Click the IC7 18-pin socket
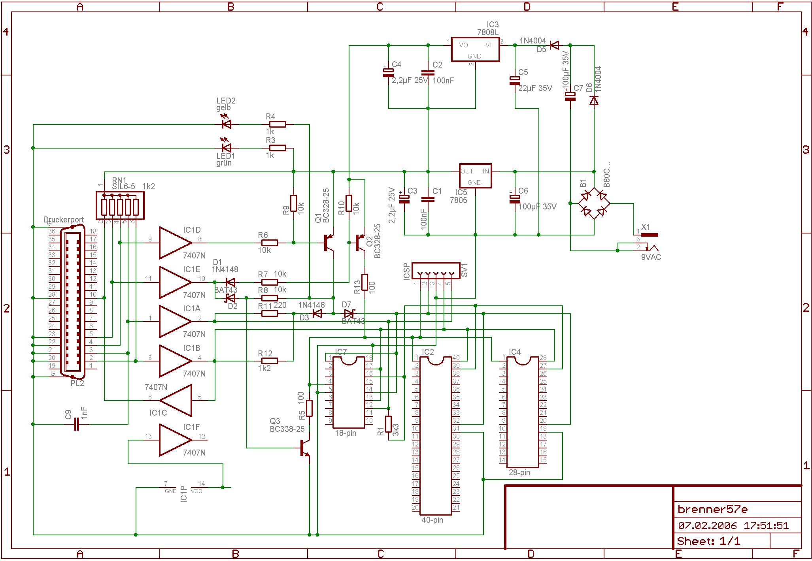The height and width of the screenshot is (561, 812). coord(348,392)
